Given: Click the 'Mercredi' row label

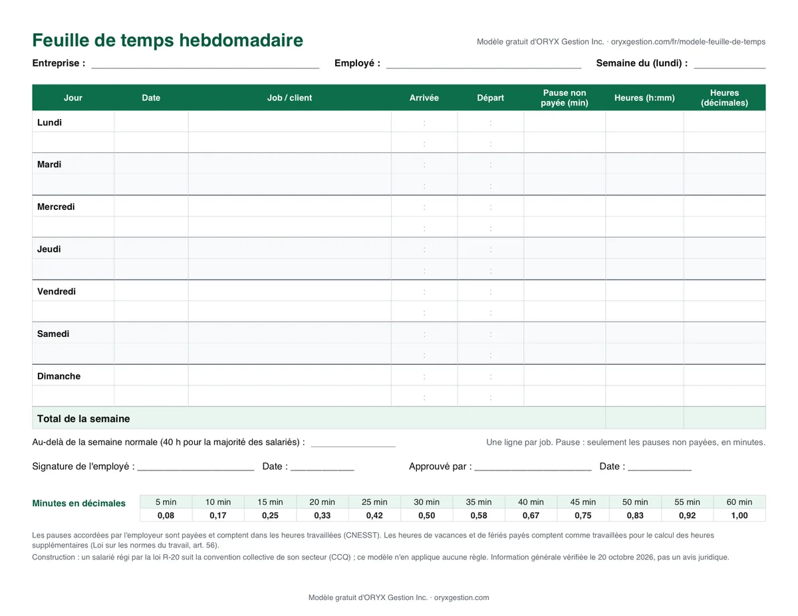Looking at the screenshot, I should (56, 207).
